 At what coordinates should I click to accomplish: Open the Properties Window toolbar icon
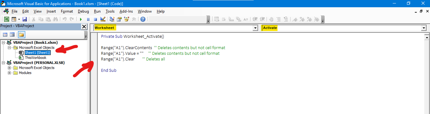tap(119, 19)
